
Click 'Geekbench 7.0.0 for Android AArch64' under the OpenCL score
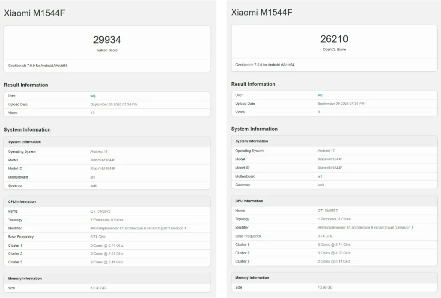265,65
